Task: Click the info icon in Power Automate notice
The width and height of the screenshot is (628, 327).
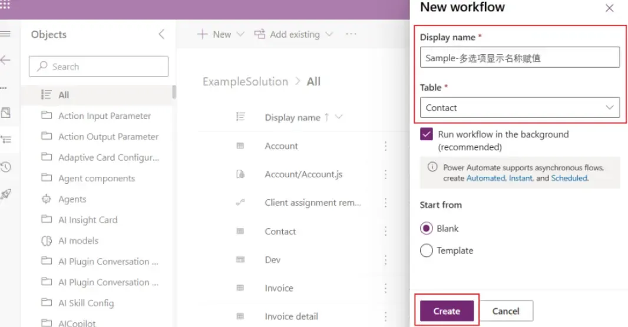Action: 432,167
